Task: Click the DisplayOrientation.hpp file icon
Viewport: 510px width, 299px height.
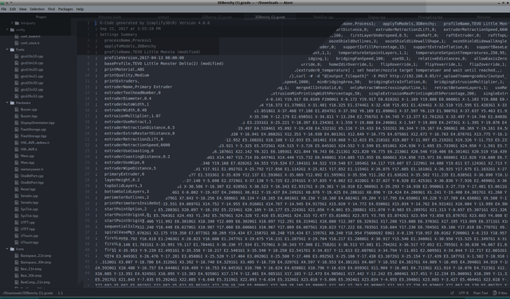Action: pyautogui.click(x=17, y=122)
